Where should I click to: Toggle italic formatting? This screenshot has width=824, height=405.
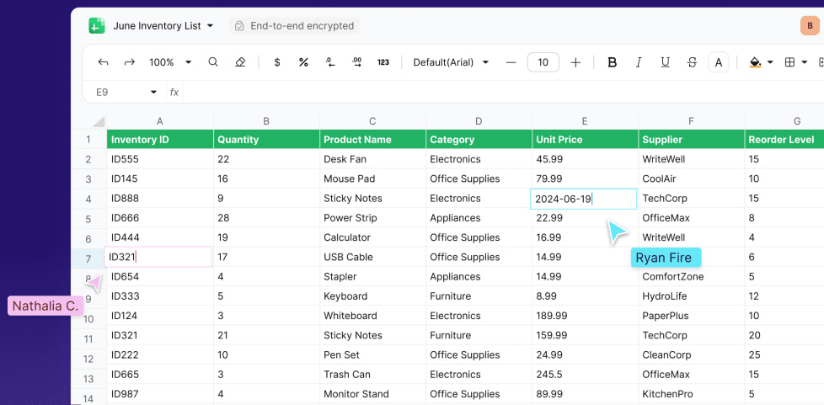[639, 62]
